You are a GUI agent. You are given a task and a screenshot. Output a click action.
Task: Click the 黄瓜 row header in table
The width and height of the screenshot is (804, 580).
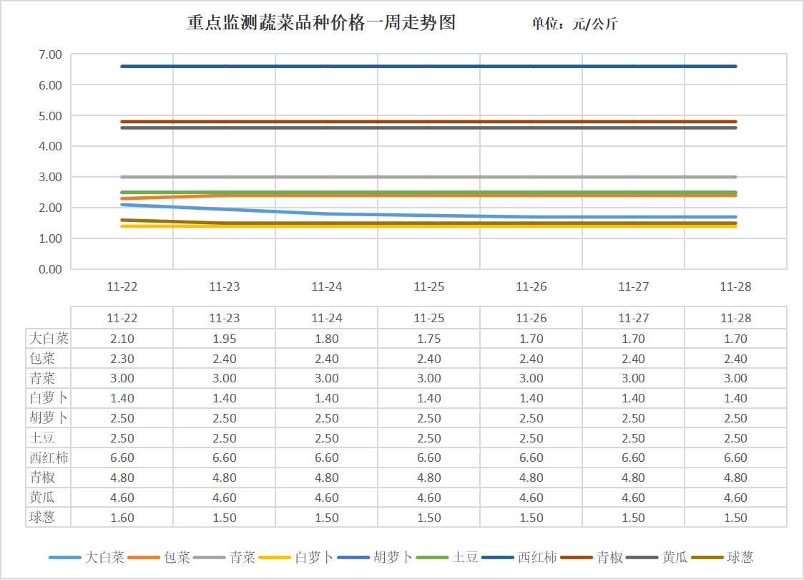[x=41, y=497]
